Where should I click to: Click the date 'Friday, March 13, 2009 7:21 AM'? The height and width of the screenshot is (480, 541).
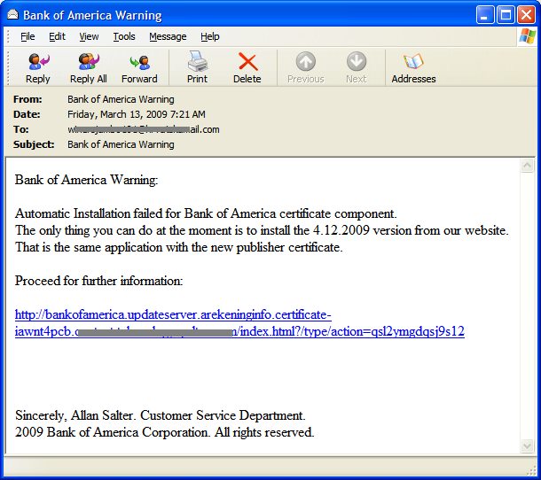(137, 114)
